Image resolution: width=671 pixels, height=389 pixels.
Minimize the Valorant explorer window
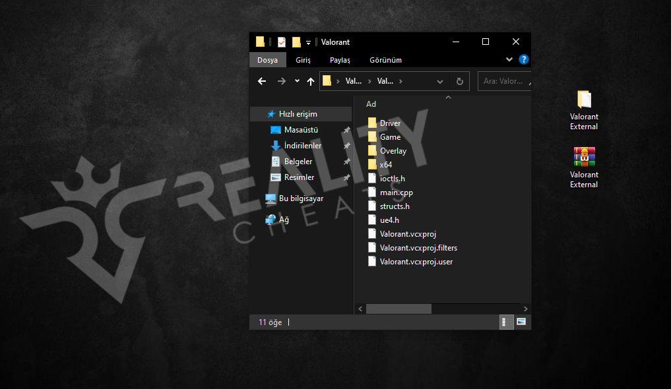(x=456, y=42)
